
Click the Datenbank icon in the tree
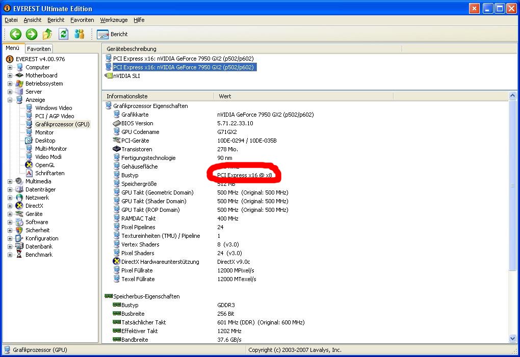pos(19,246)
